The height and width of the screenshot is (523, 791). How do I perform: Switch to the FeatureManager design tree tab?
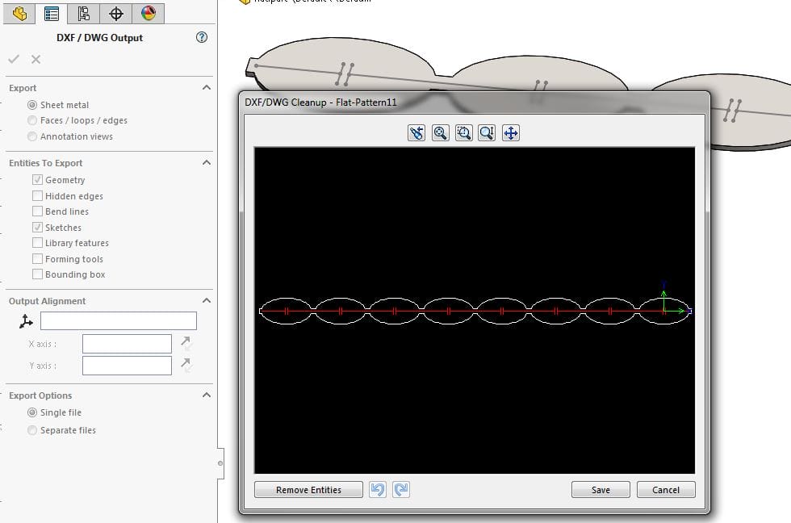20,13
